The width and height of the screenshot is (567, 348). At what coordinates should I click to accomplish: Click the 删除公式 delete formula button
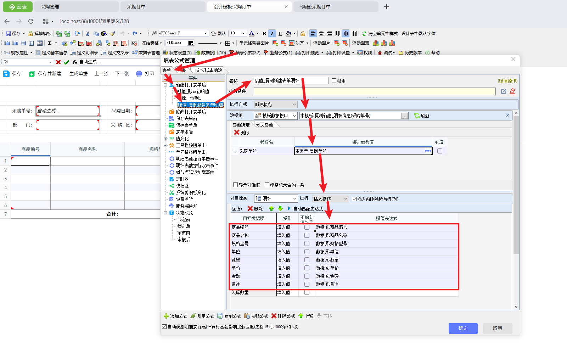[x=283, y=316]
